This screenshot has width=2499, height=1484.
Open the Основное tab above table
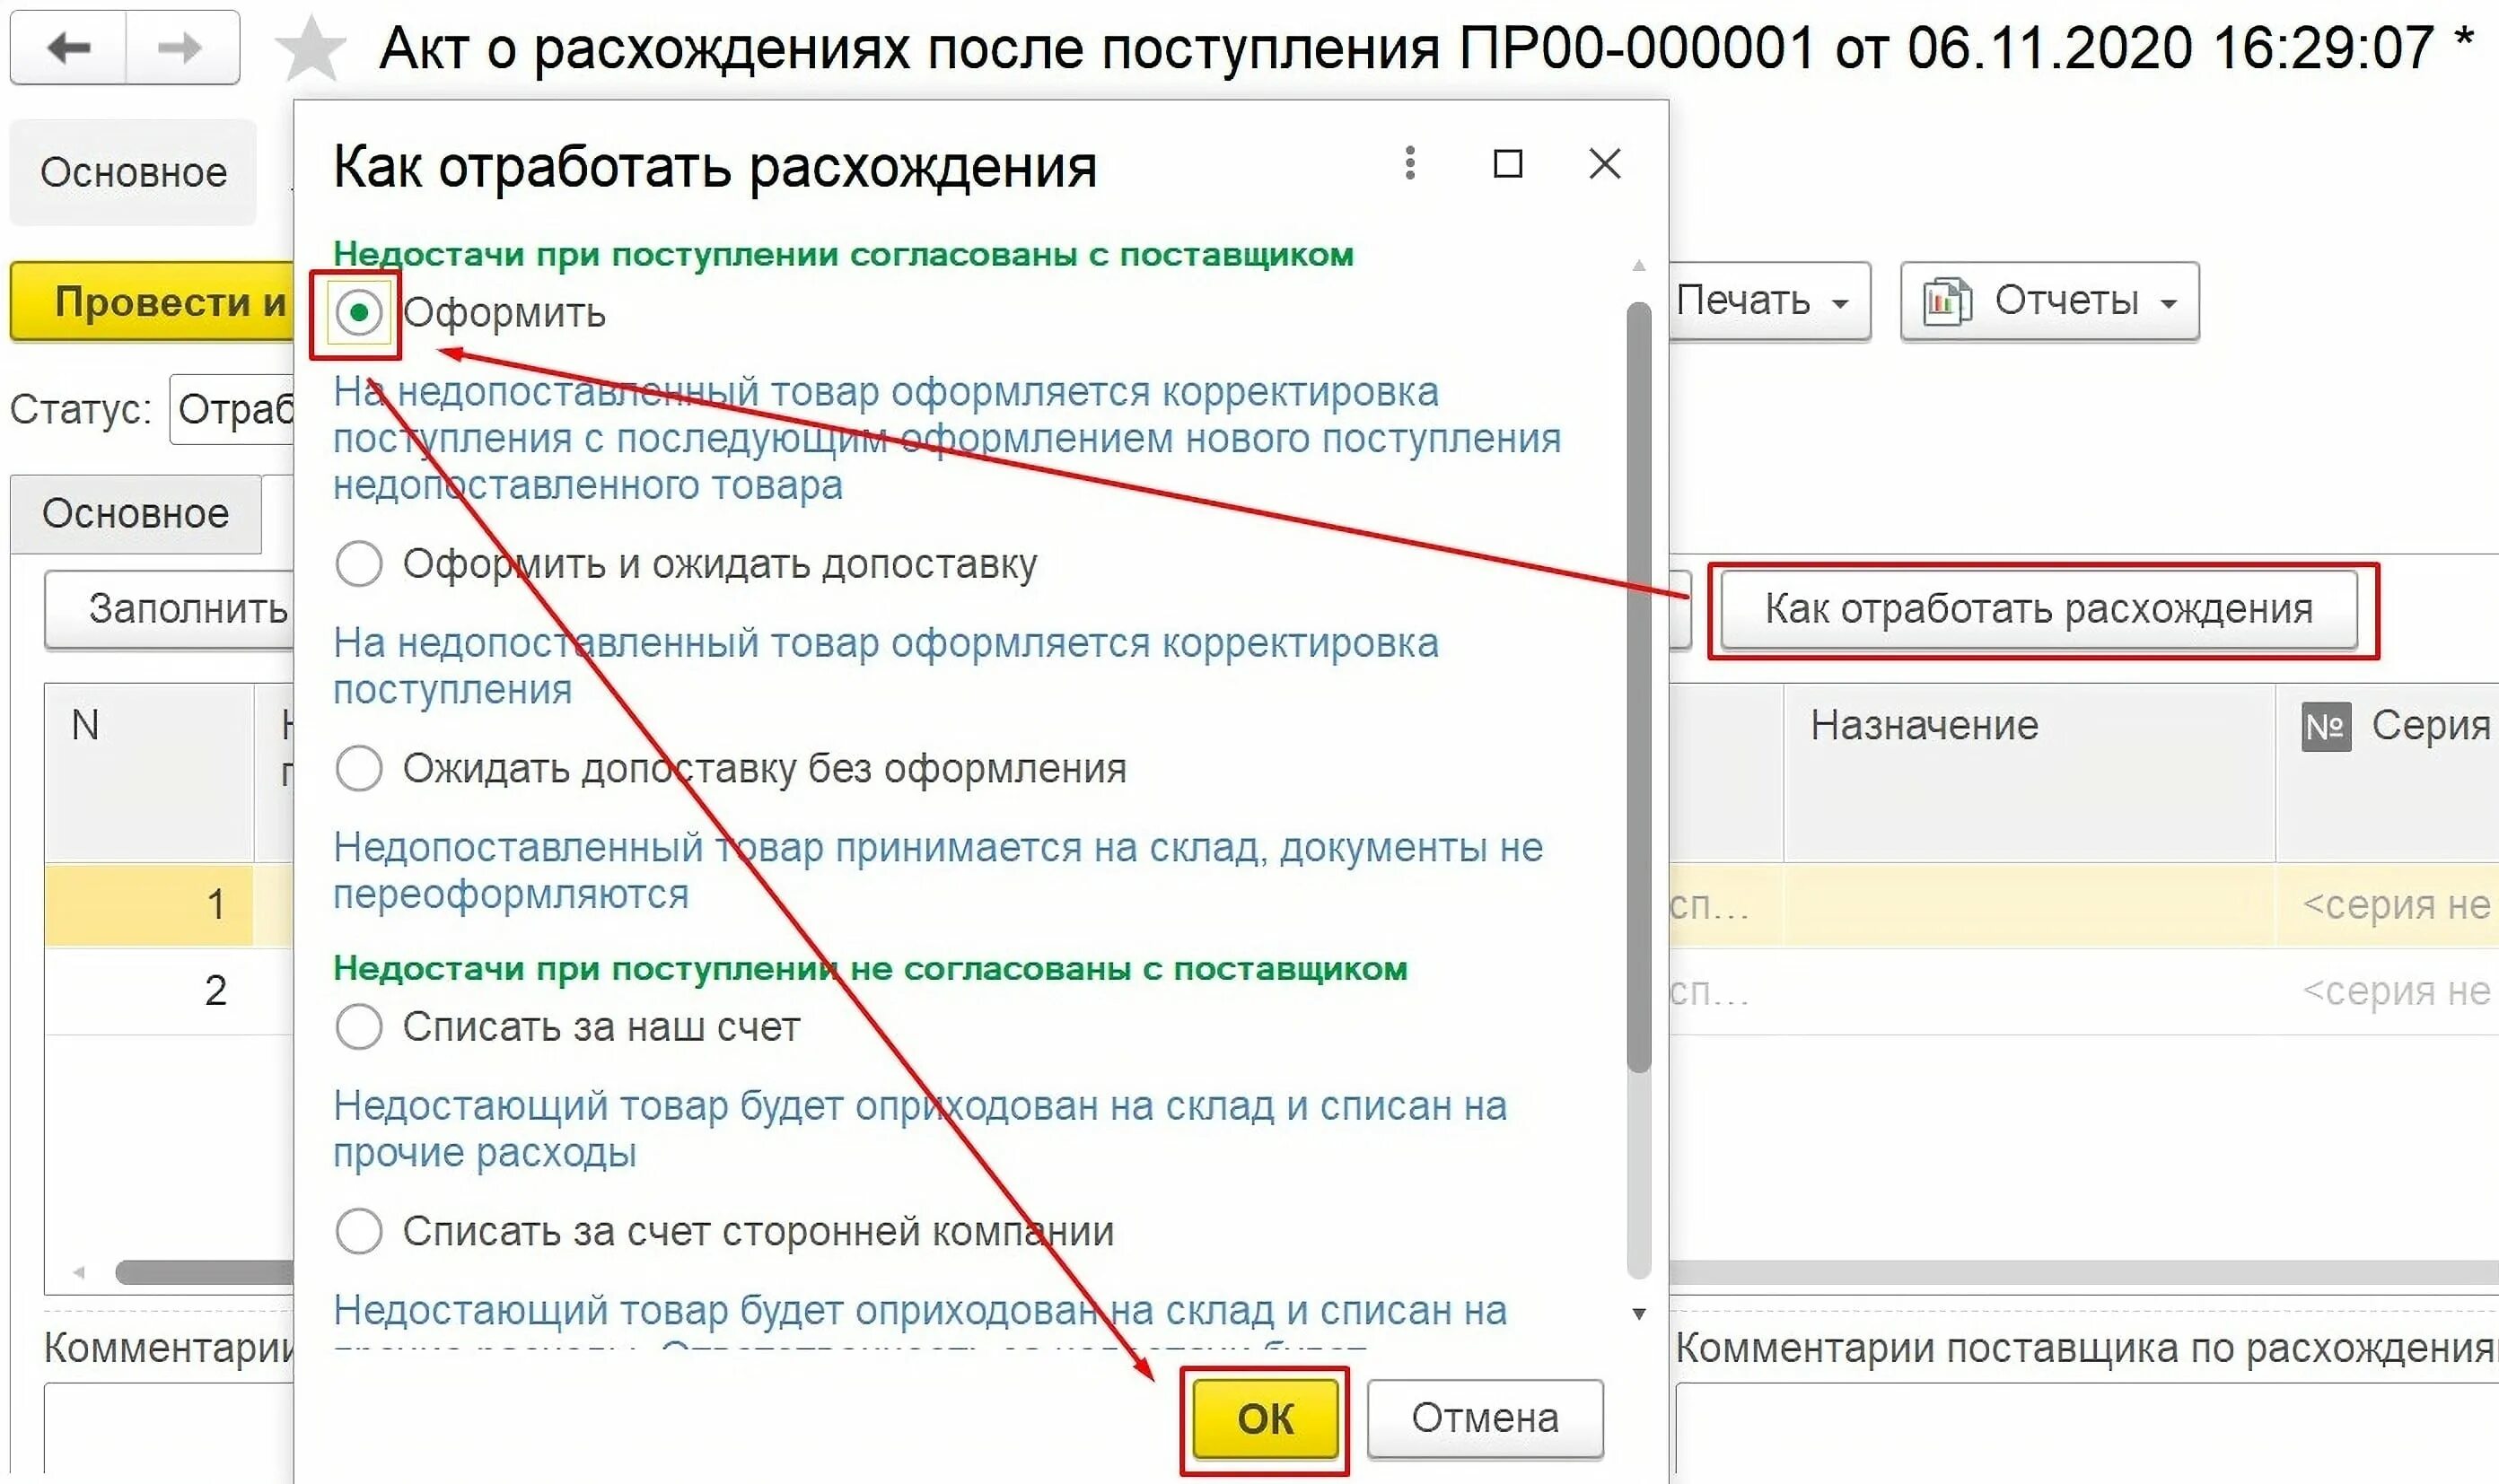(135, 513)
